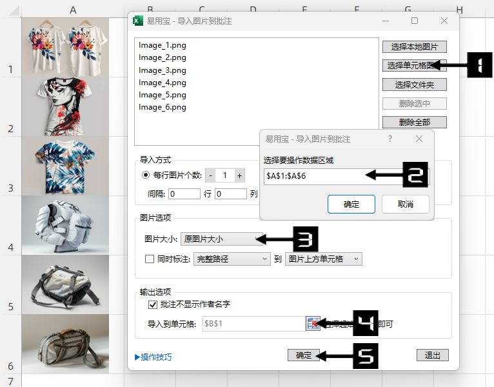Select the 每行图片个数 radio button
Screen dimensions: 494x387
(145, 175)
